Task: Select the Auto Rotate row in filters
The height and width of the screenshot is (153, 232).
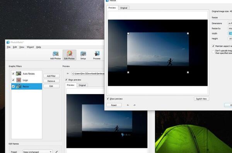Action: (x=27, y=74)
